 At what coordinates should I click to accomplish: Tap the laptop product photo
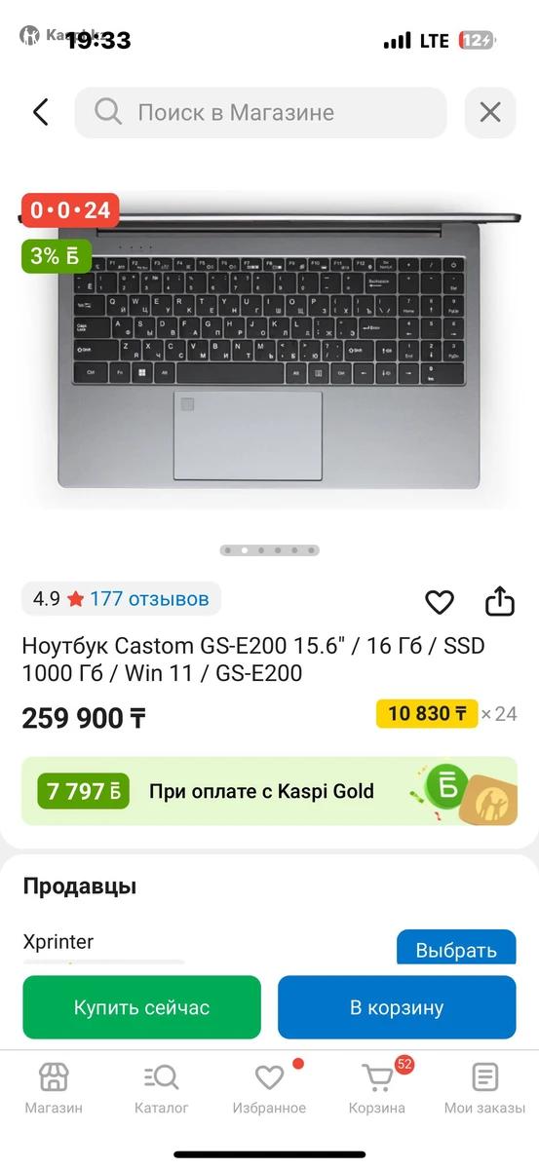(x=269, y=351)
